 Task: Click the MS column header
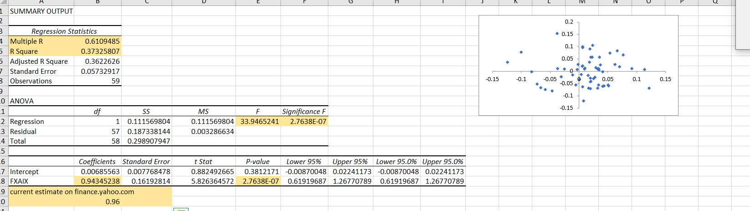click(x=204, y=111)
